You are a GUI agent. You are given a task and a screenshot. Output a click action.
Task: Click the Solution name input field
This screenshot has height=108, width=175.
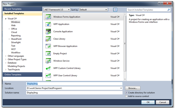(74, 93)
